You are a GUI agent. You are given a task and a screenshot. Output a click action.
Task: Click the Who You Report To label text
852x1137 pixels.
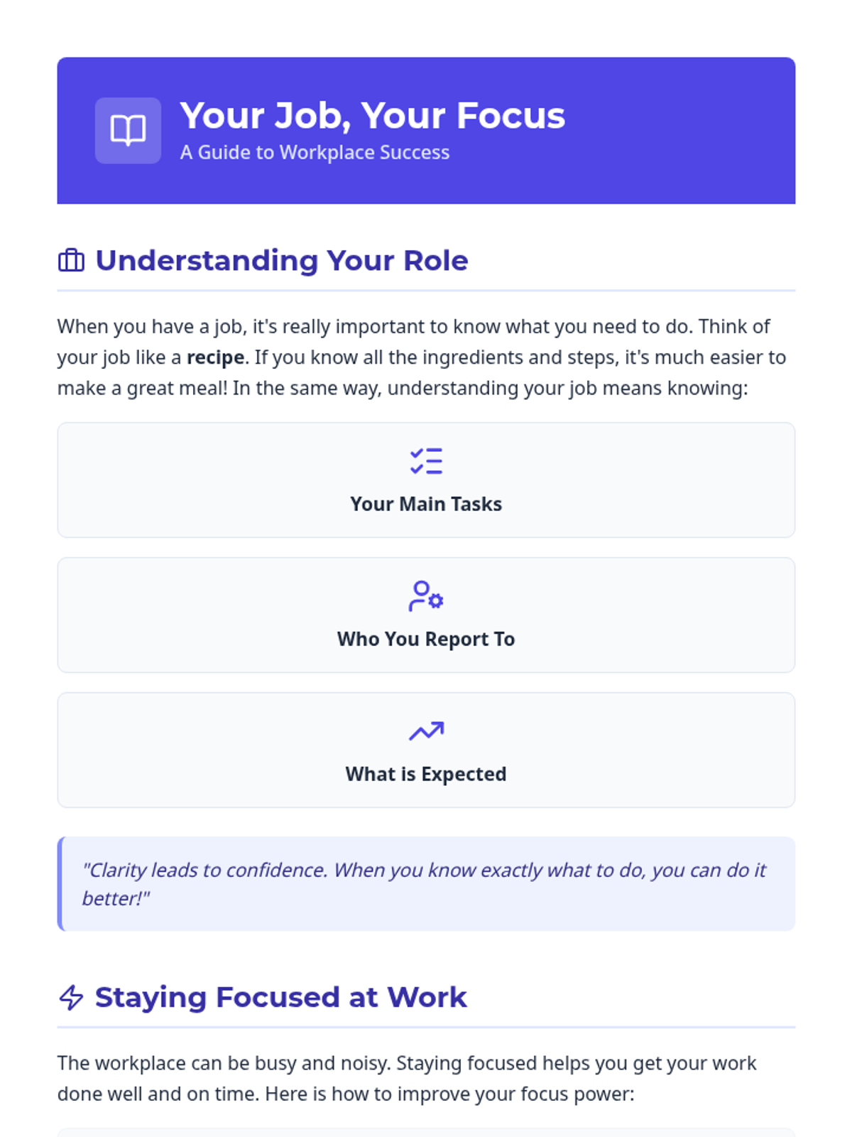point(426,639)
